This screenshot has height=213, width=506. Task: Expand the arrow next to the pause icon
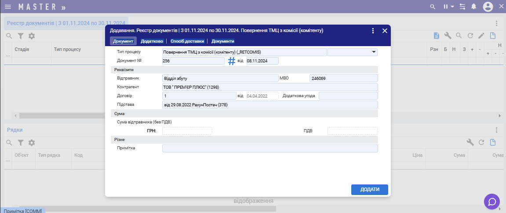point(452,7)
